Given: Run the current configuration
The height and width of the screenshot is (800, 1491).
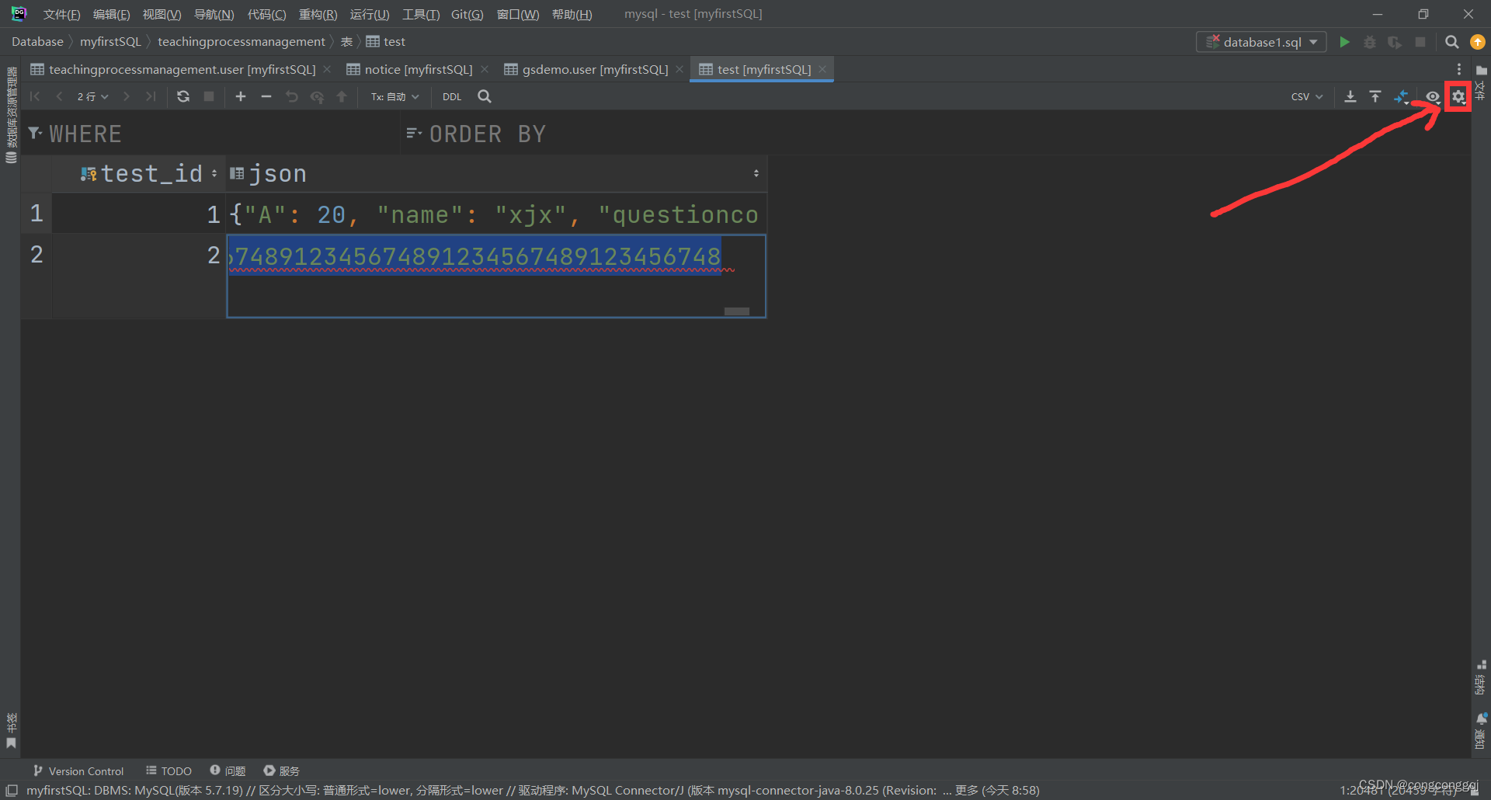Looking at the screenshot, I should click(1344, 42).
